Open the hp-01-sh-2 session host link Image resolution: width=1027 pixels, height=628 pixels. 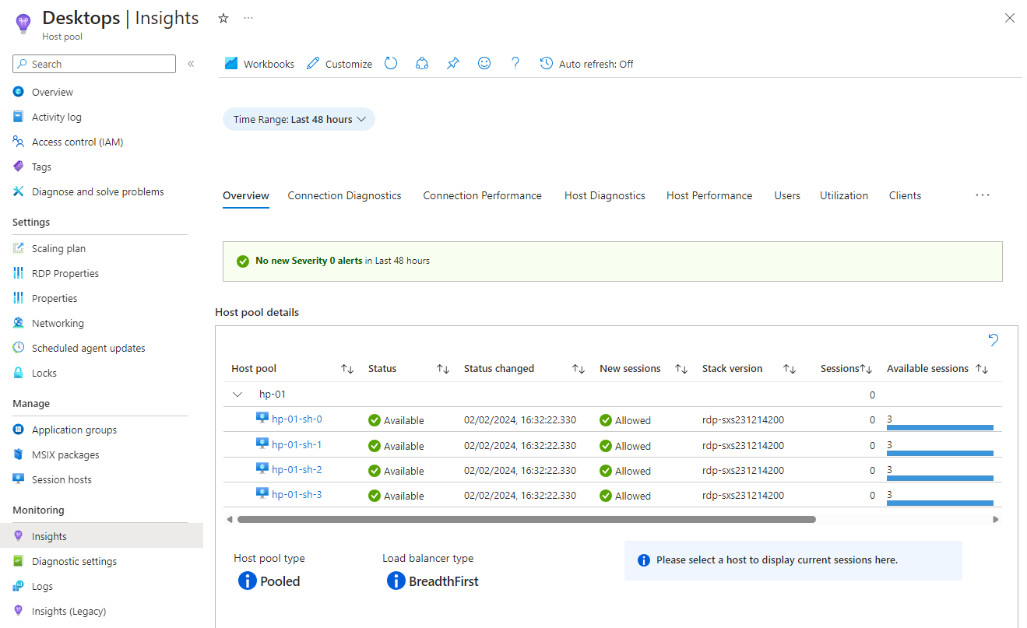click(297, 470)
